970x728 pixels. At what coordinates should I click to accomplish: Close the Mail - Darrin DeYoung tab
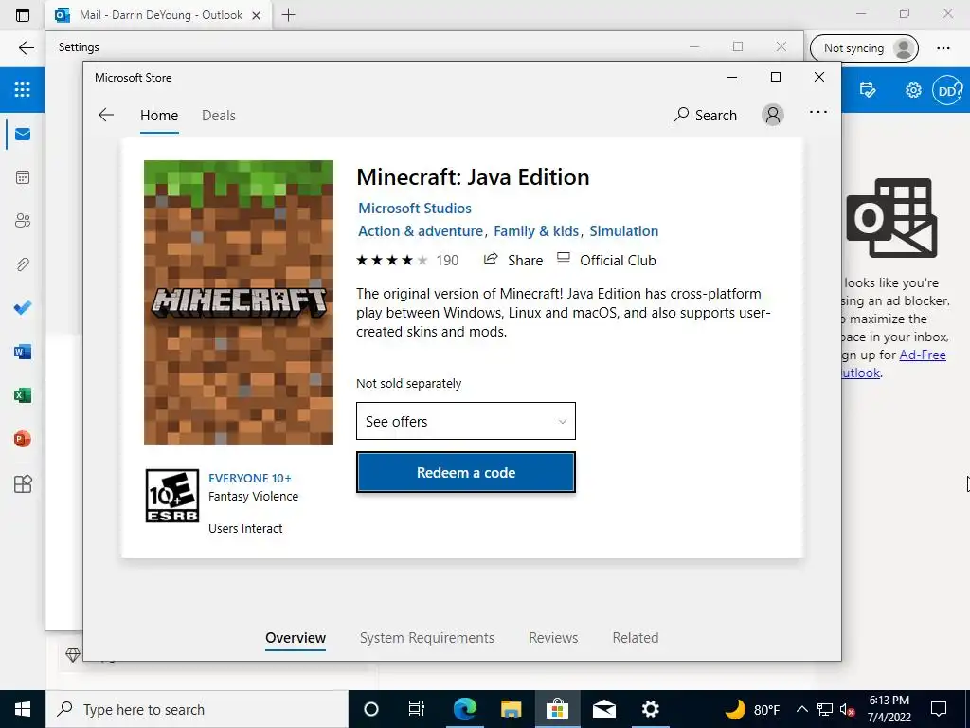[256, 15]
